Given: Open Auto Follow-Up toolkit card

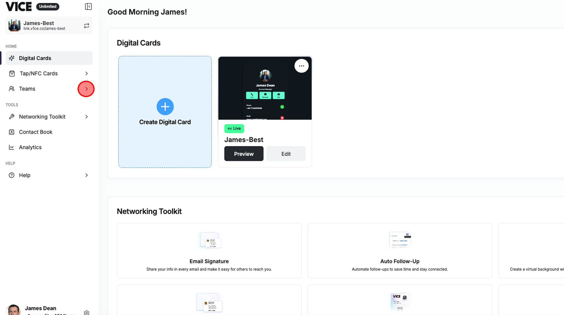Looking at the screenshot, I should point(400,251).
